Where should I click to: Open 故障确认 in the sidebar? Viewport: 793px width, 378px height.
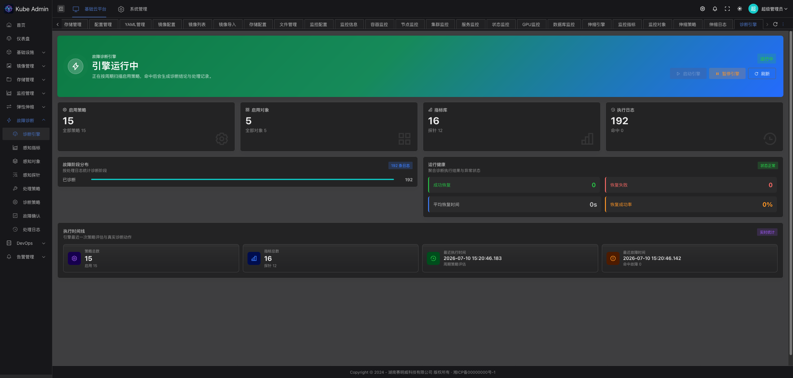(x=26, y=216)
